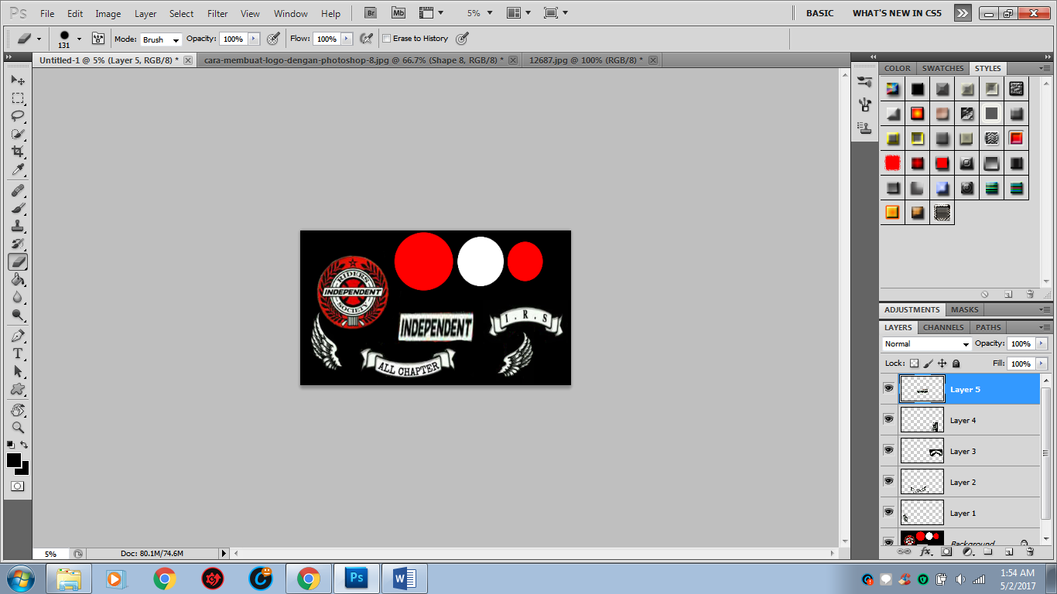The height and width of the screenshot is (594, 1057).
Task: Open the layer blend mode Normal dropdown
Action: (926, 344)
